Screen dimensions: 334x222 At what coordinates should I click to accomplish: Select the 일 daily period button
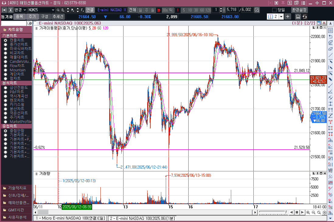(x=140, y=10)
